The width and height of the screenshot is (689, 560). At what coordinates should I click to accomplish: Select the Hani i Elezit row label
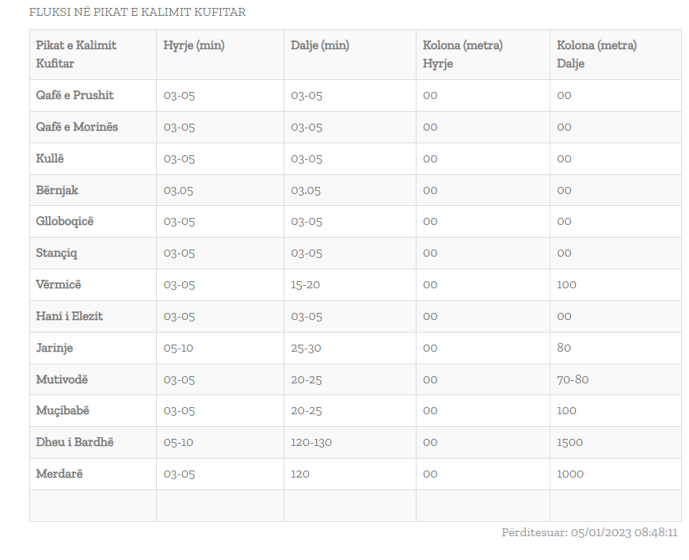pyautogui.click(x=70, y=317)
